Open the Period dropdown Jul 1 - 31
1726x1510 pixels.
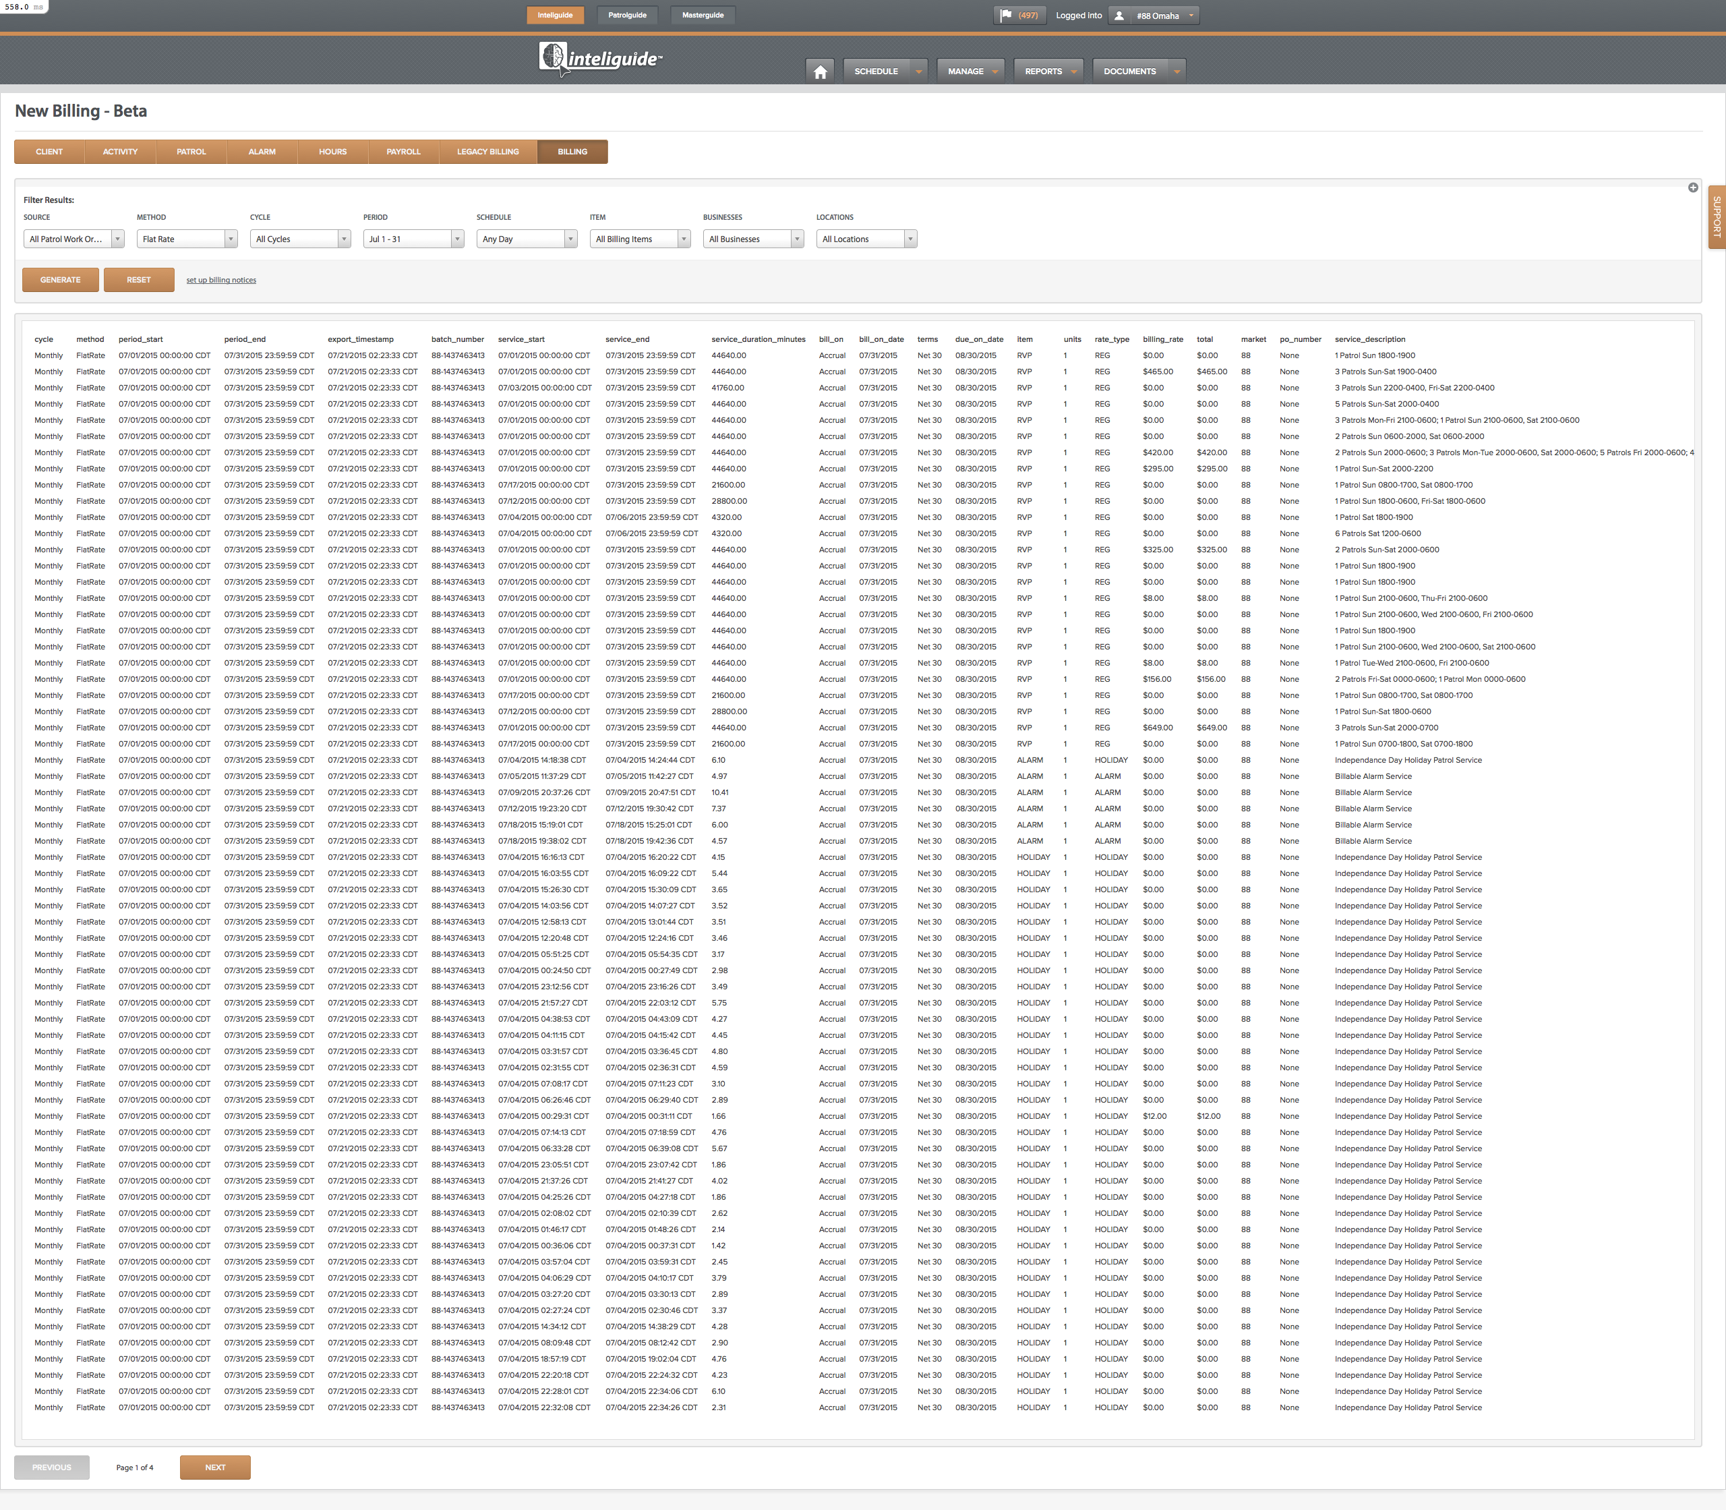(413, 239)
